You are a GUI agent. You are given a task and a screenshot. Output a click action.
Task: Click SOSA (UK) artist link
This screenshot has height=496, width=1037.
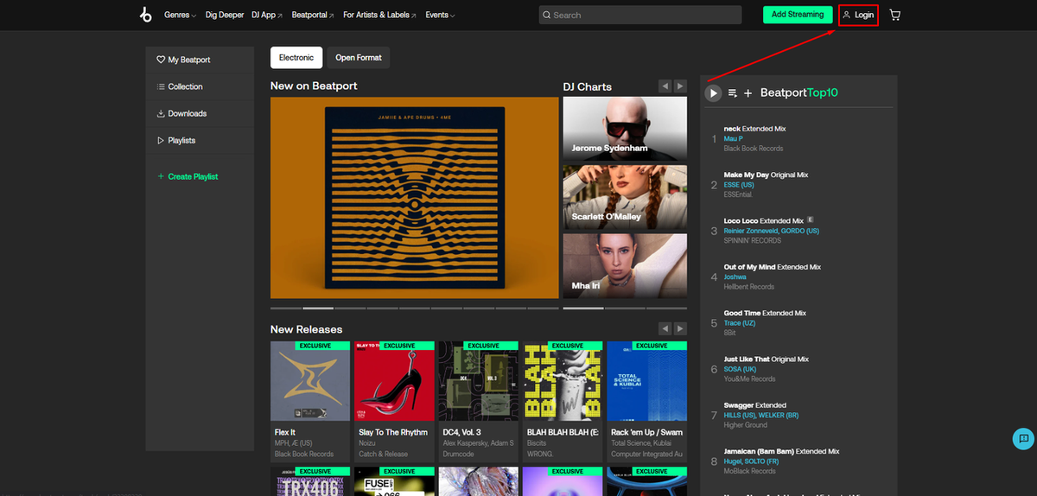[x=739, y=369]
